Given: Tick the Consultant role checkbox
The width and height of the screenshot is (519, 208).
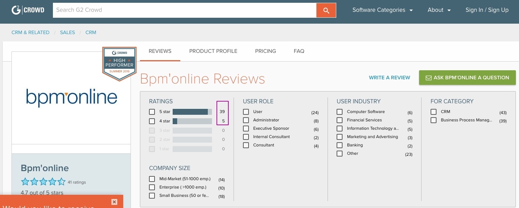Looking at the screenshot, I should tap(246, 145).
